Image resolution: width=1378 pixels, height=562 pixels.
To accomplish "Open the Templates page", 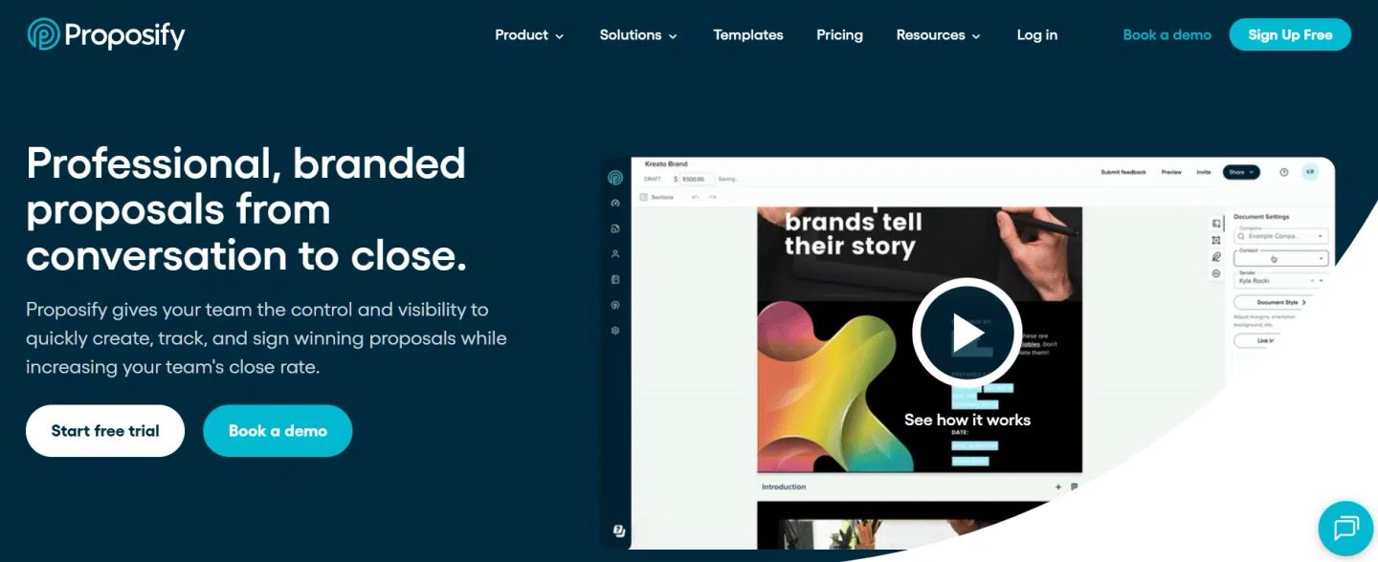I will (748, 35).
